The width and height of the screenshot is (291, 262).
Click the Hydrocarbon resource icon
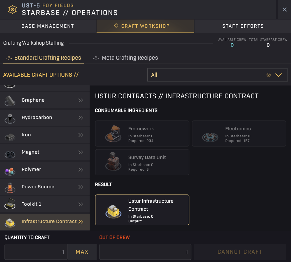point(10,118)
